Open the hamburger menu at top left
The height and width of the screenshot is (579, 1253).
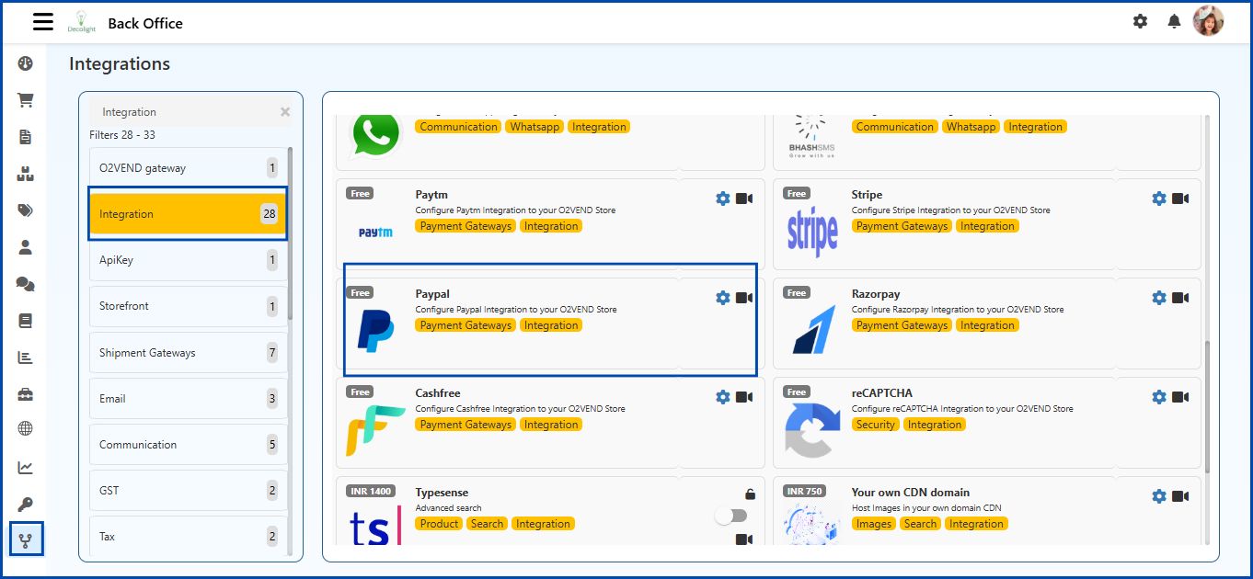click(42, 22)
